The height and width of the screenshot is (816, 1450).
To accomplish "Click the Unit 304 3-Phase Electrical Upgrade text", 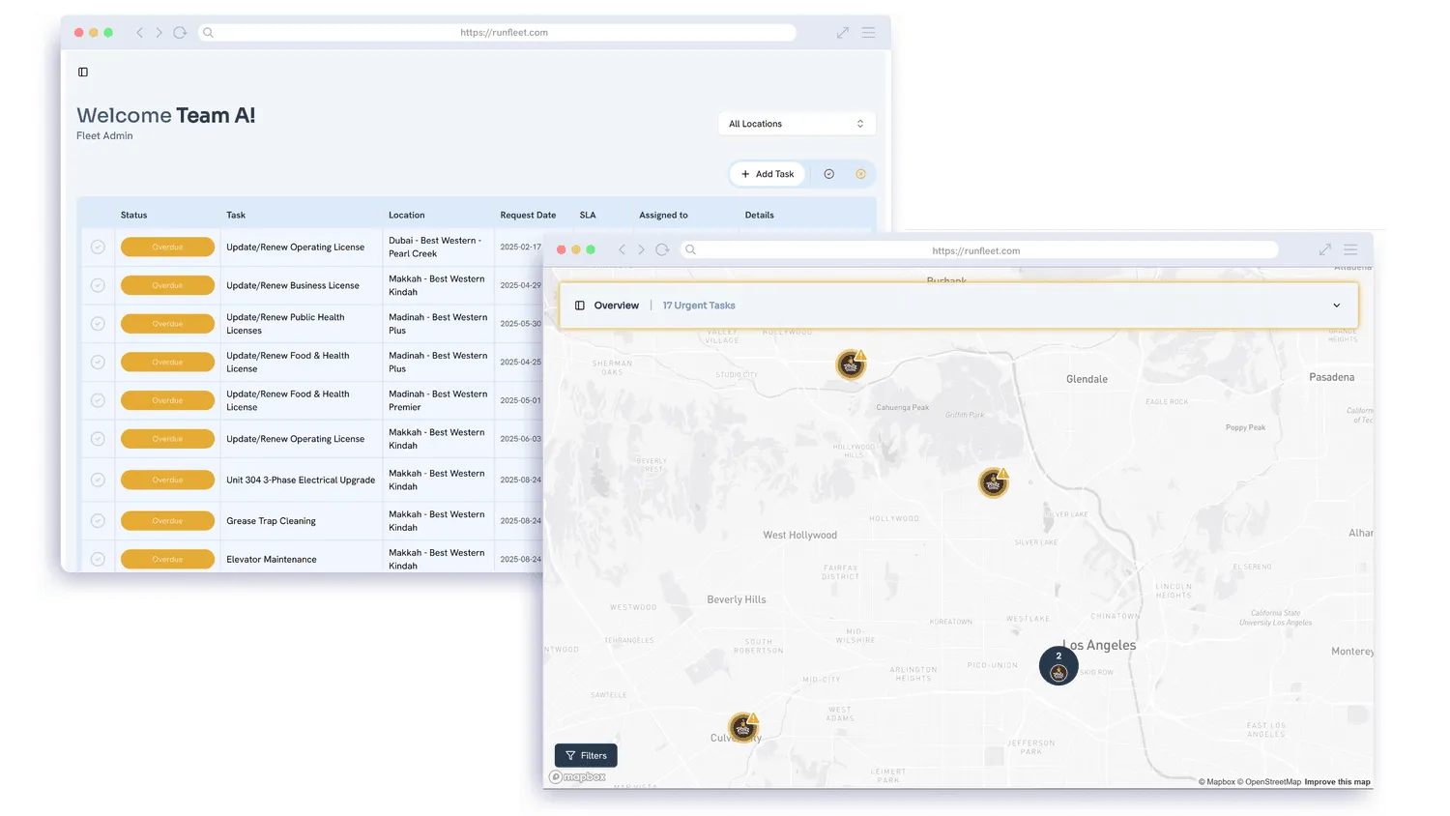I will 301,480.
